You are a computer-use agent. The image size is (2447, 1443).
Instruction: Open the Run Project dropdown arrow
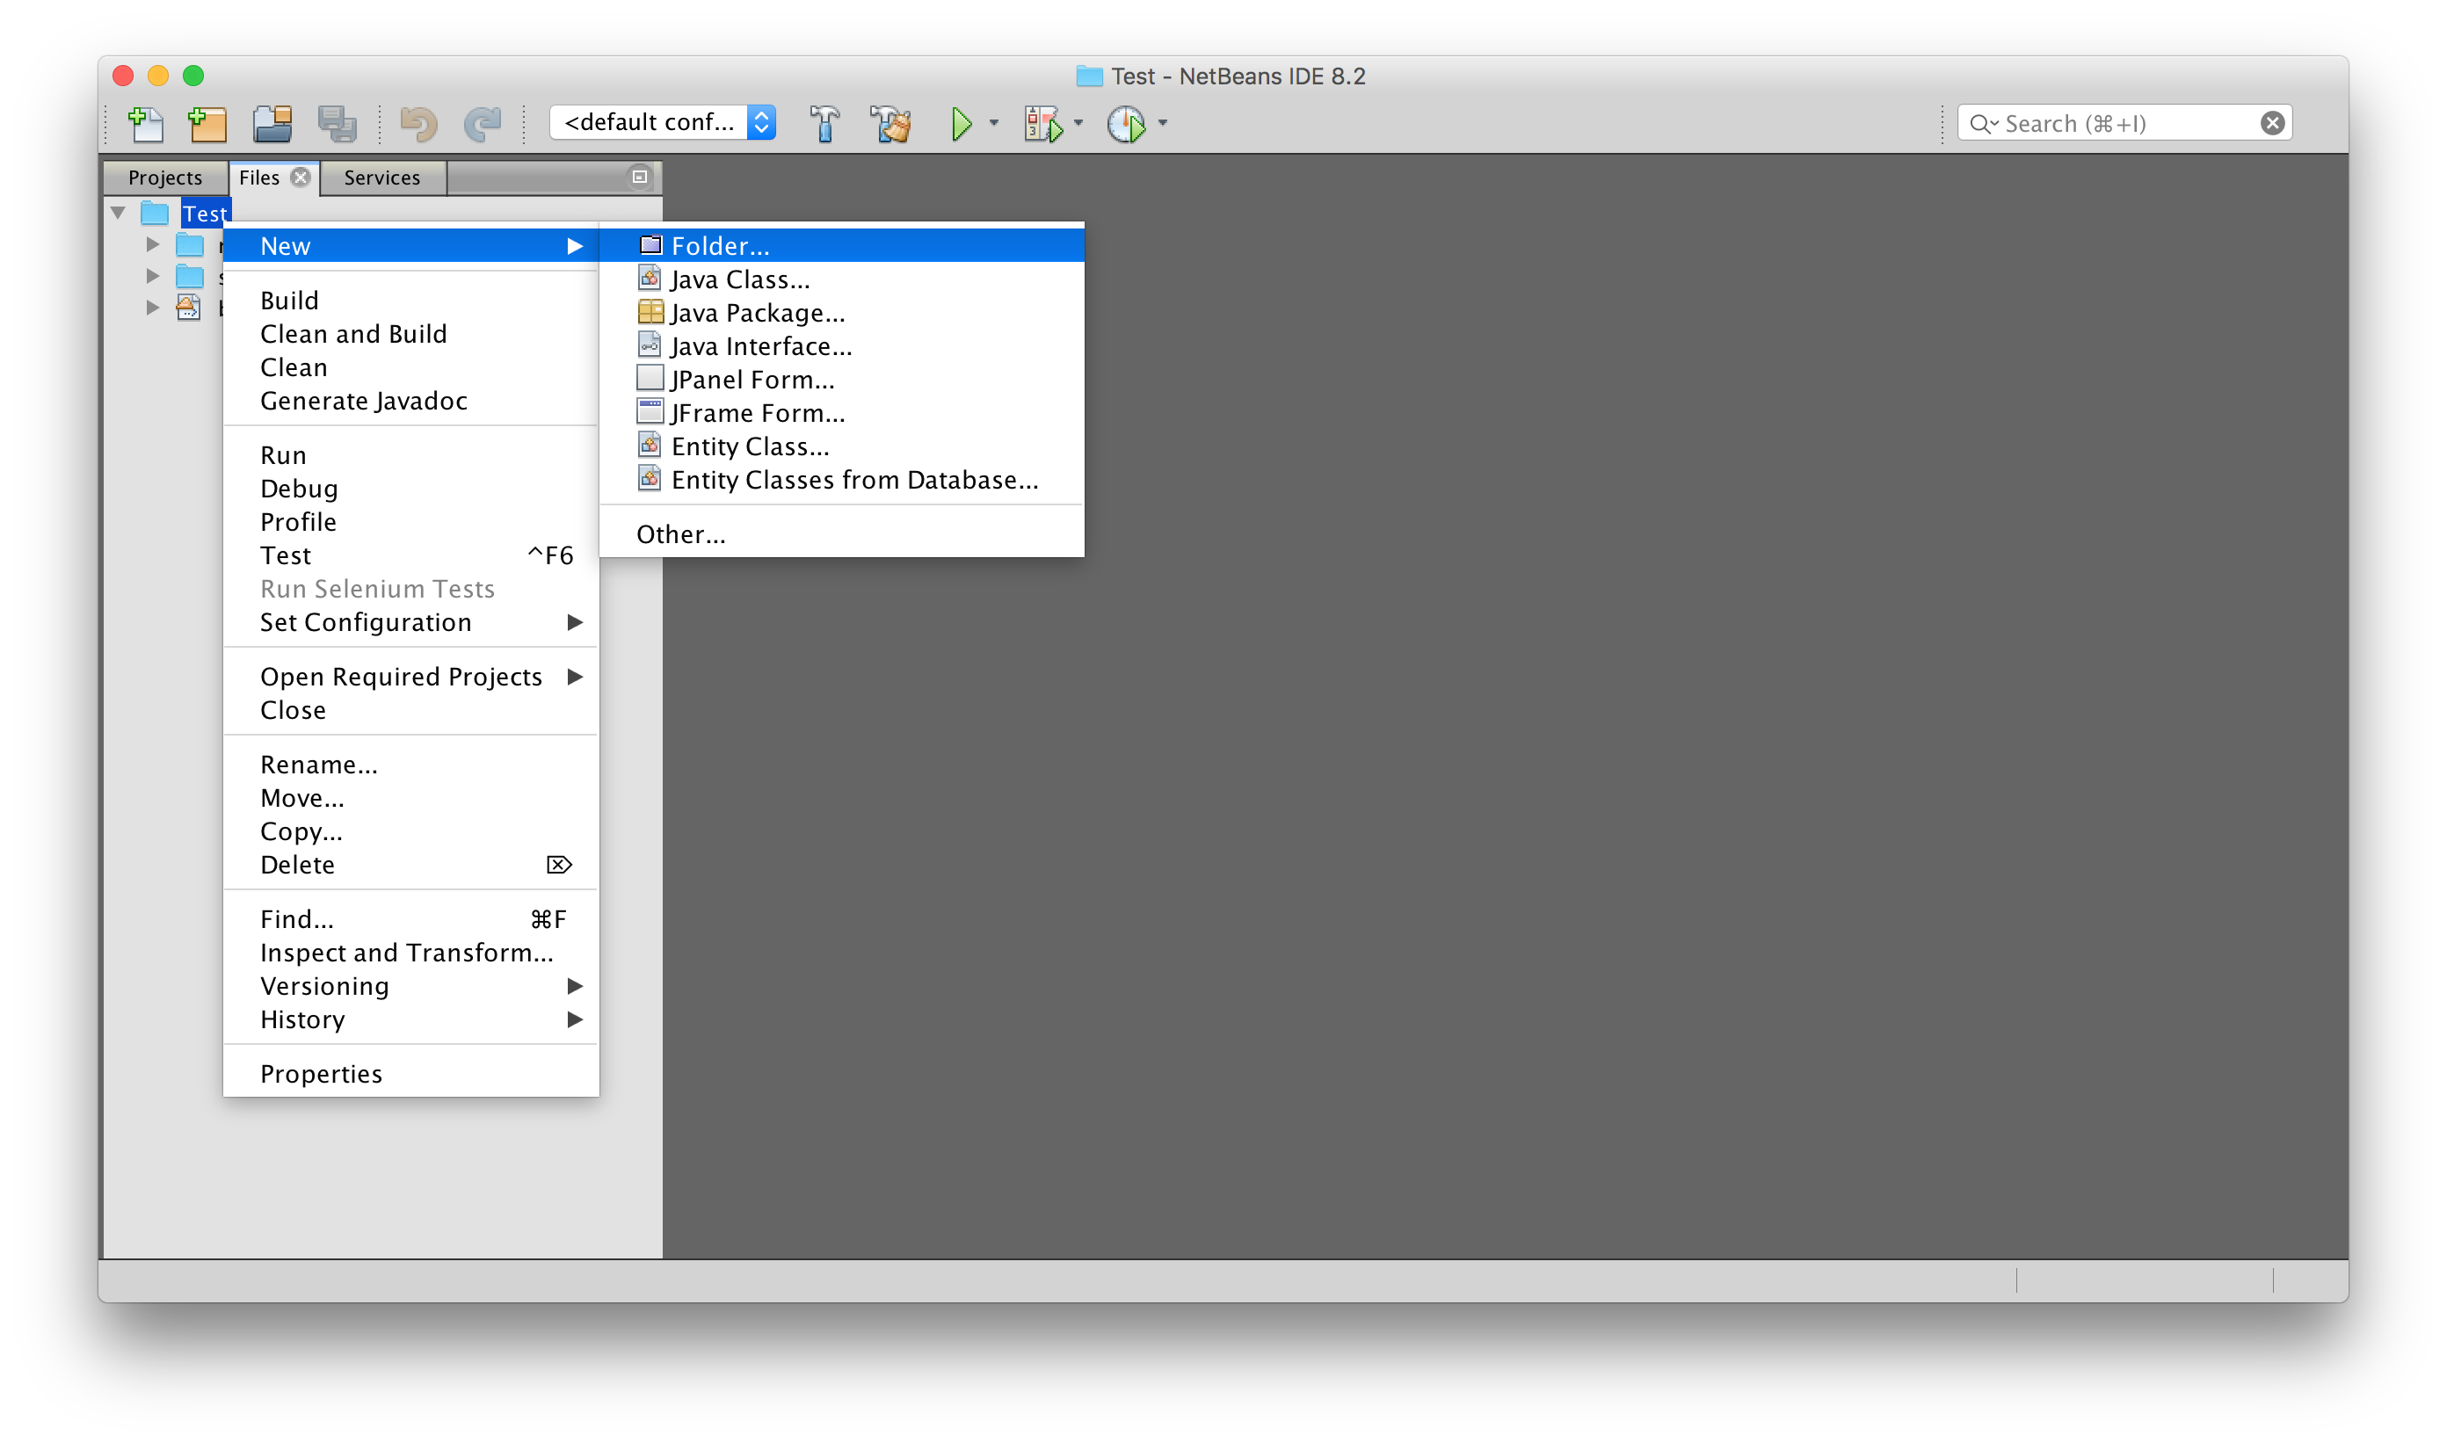[x=993, y=124]
